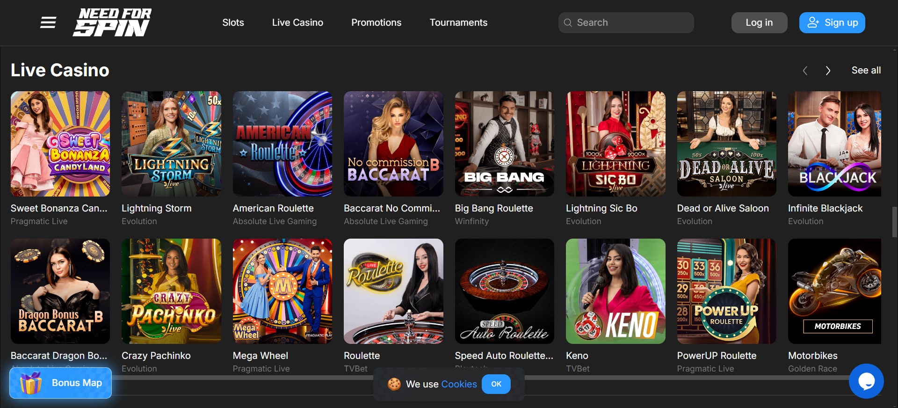The height and width of the screenshot is (408, 898).
Task: Open TVBet Roulette thumbnail
Action: pyautogui.click(x=393, y=291)
